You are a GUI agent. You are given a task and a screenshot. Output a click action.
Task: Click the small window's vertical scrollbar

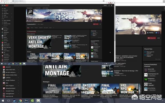(115, 23)
